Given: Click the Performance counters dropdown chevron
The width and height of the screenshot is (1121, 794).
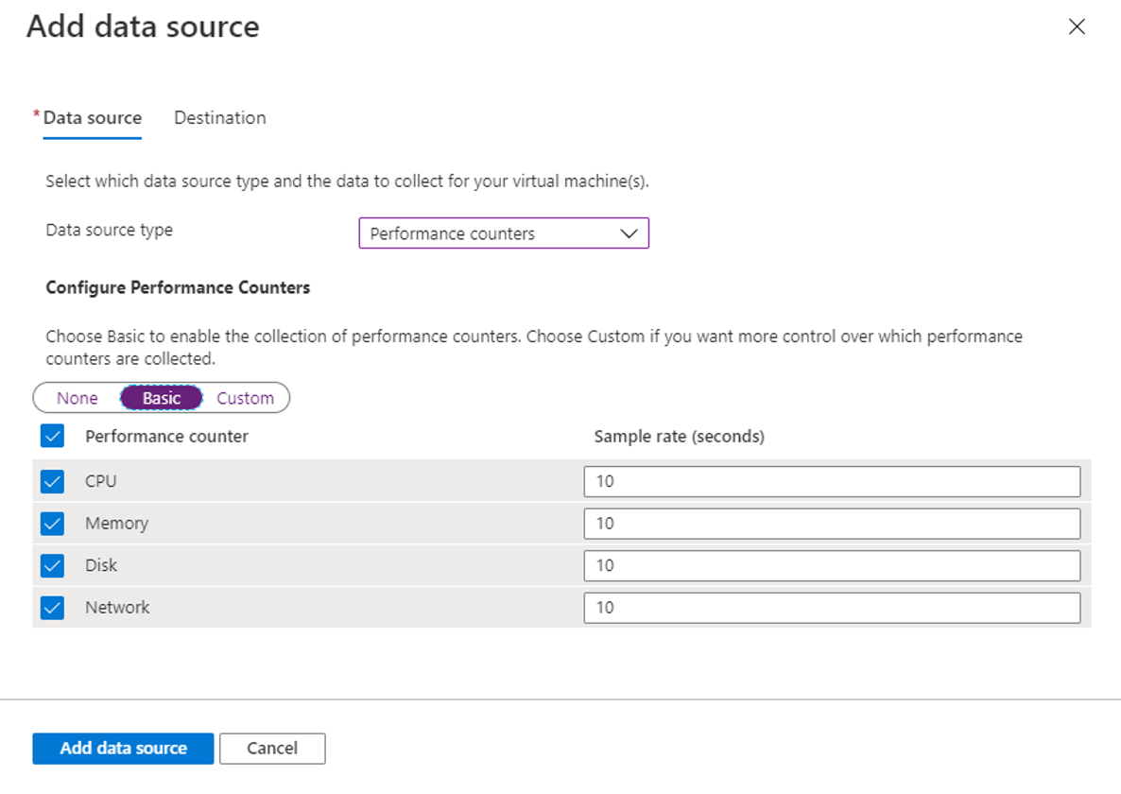Looking at the screenshot, I should 629,233.
